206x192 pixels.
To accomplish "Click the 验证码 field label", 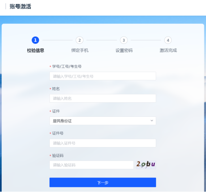I will pyautogui.click(x=58, y=156).
